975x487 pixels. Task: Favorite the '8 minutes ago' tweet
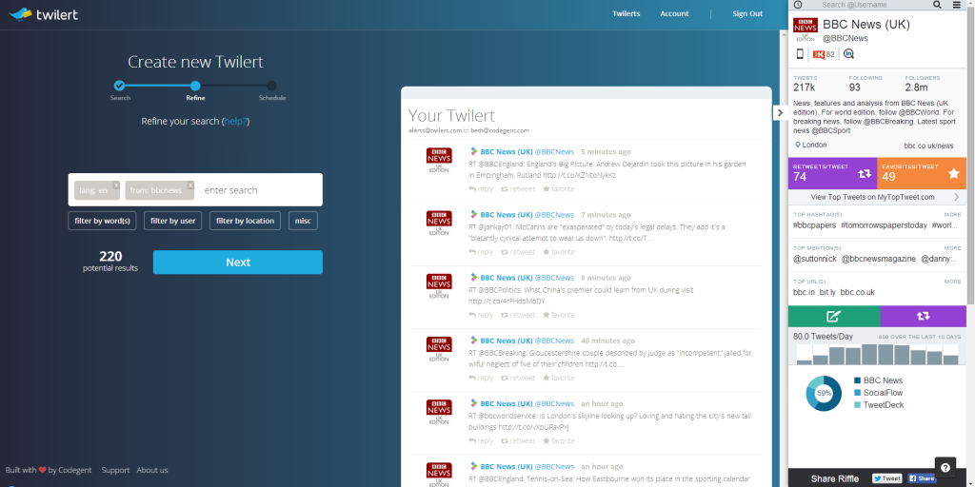click(558, 315)
